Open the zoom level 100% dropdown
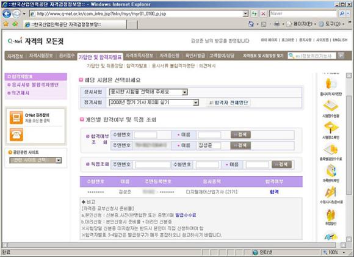The height and width of the screenshot is (257, 354). (344, 253)
